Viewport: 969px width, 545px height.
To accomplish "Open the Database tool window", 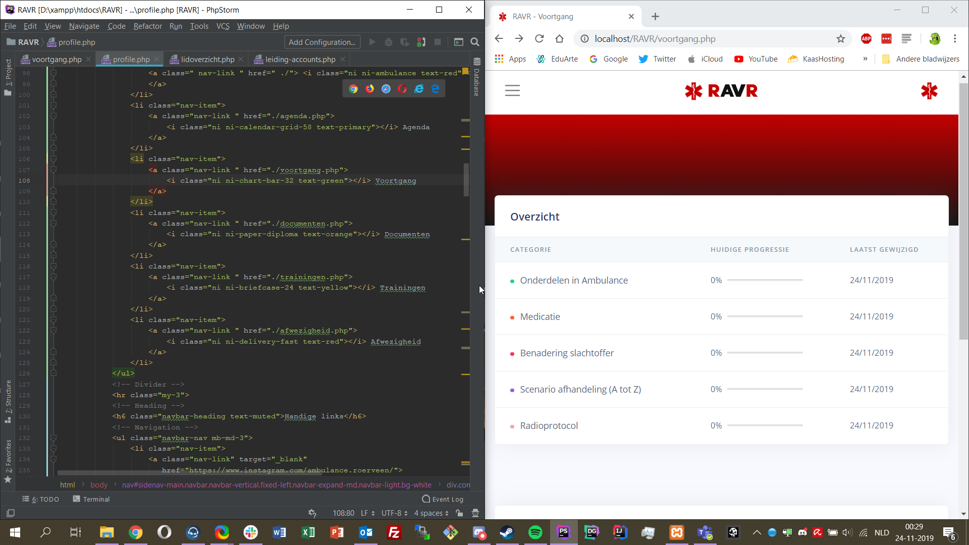I will coord(476,76).
